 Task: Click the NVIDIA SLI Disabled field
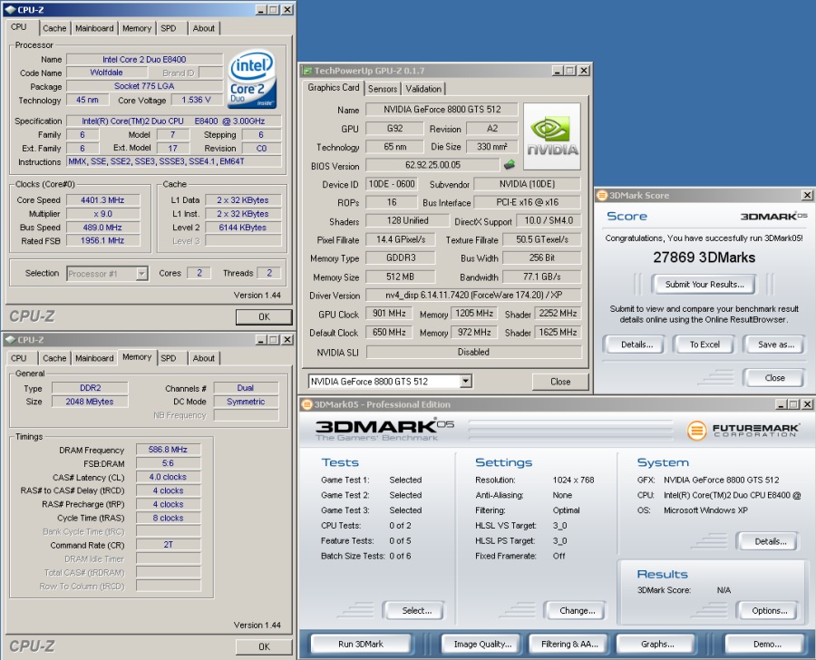[x=473, y=353]
